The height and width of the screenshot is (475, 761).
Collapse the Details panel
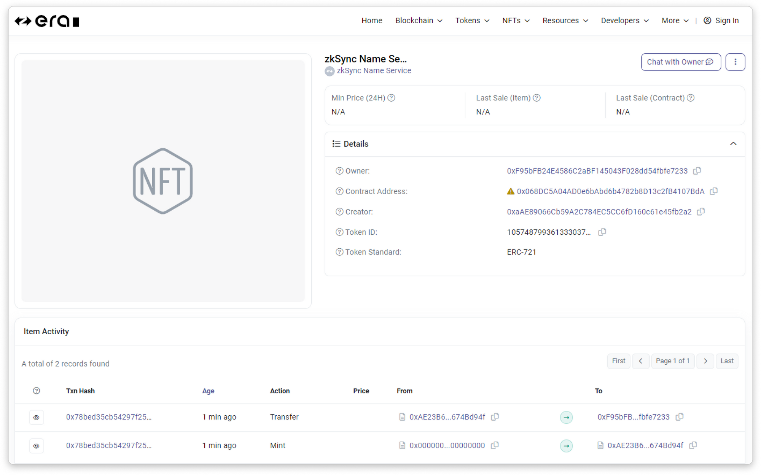coord(733,144)
